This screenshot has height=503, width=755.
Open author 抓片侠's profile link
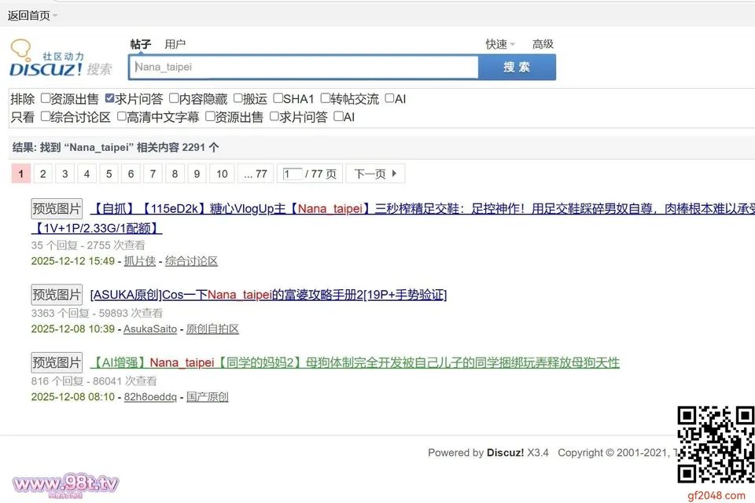point(140,261)
